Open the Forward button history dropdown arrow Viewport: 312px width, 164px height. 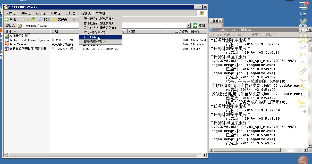[28, 20]
